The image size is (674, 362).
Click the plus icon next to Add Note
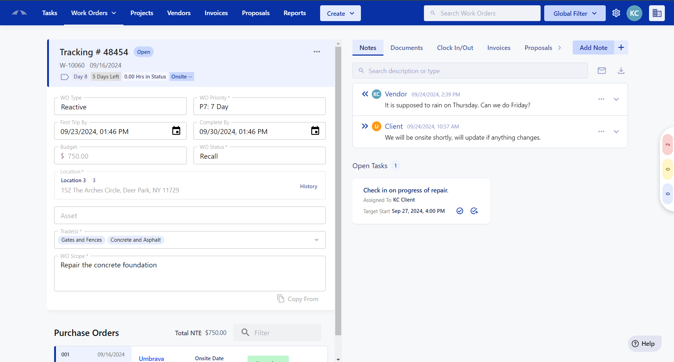coord(621,47)
